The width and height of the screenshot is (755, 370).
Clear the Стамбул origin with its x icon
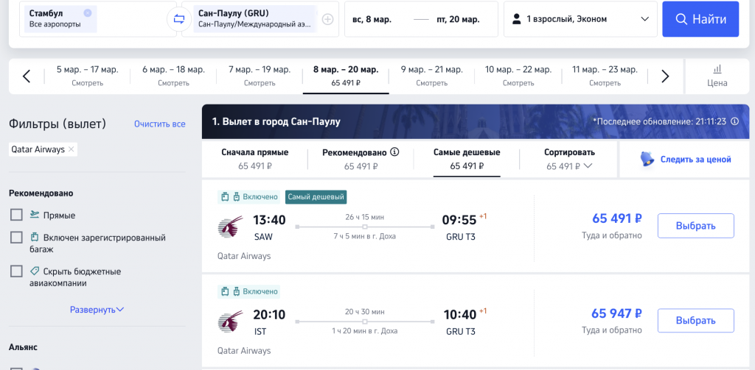(x=87, y=13)
